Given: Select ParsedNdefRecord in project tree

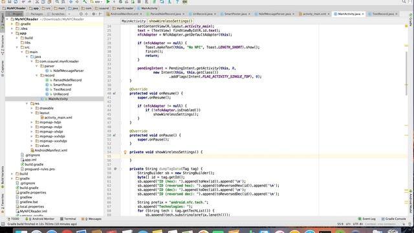Looking at the screenshot, I should [67, 80].
